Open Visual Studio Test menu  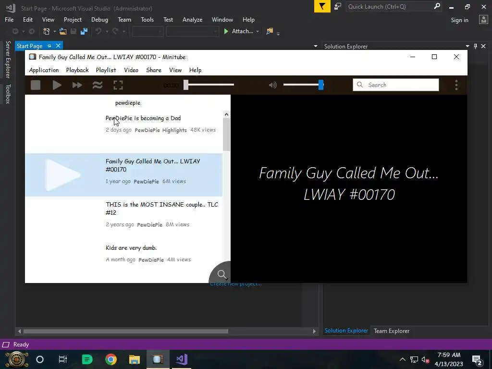(x=168, y=19)
